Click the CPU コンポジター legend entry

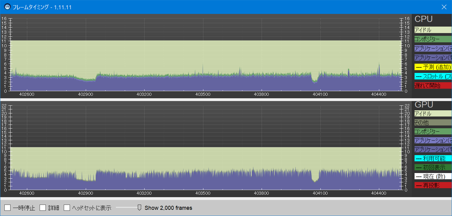[x=433, y=39]
